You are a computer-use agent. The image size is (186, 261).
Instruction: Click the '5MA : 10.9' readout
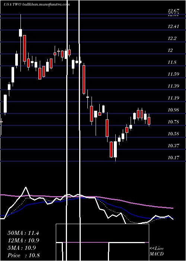point(22,248)
